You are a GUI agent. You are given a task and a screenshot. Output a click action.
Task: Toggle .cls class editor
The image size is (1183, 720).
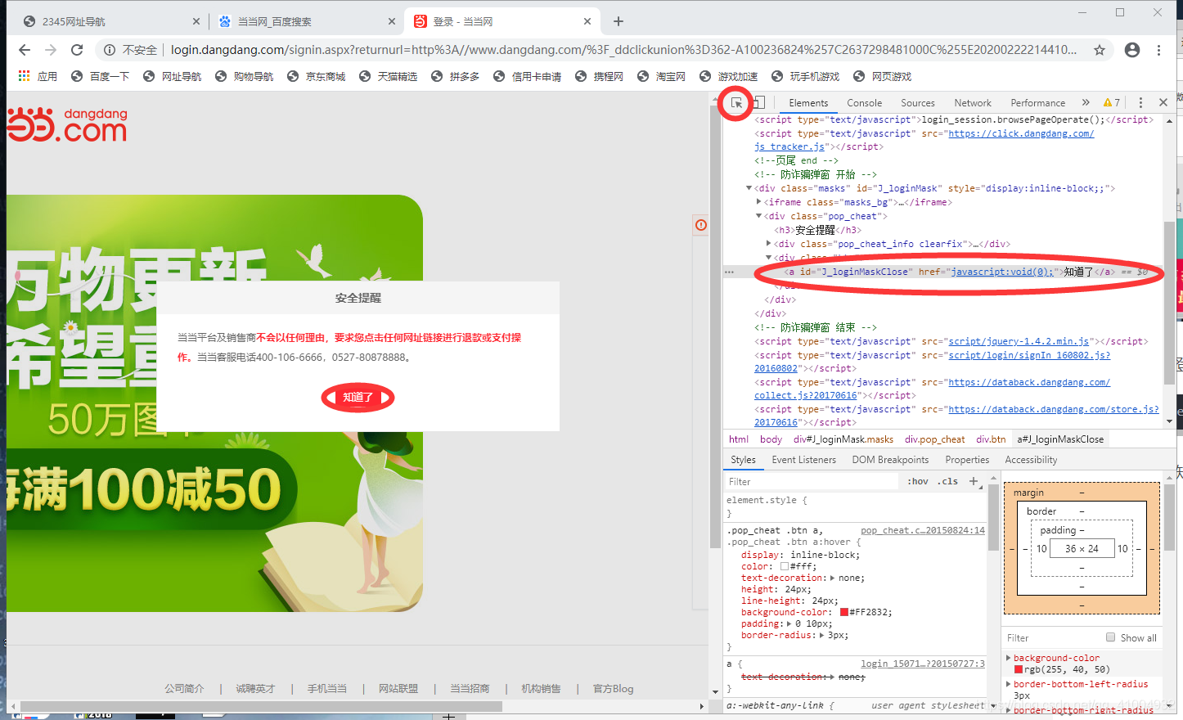pyautogui.click(x=949, y=481)
